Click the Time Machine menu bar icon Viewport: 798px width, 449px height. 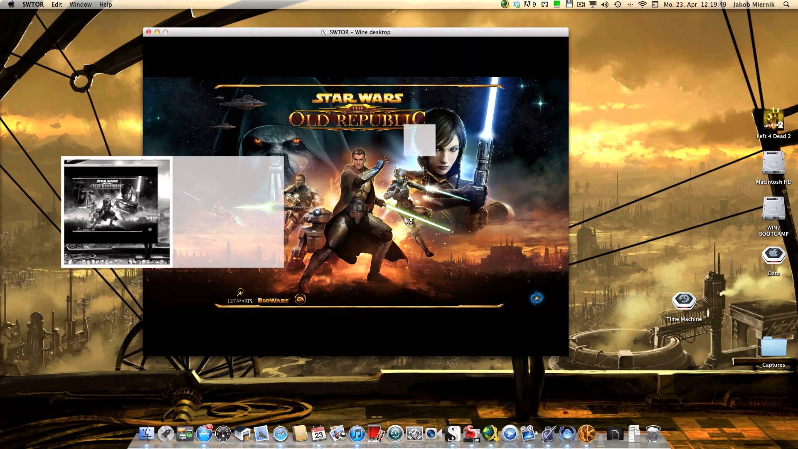click(x=618, y=5)
